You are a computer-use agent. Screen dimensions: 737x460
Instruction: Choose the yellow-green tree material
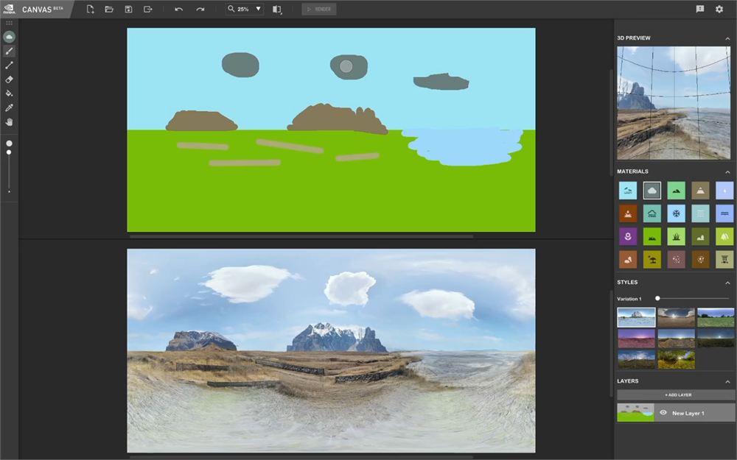[724, 236]
